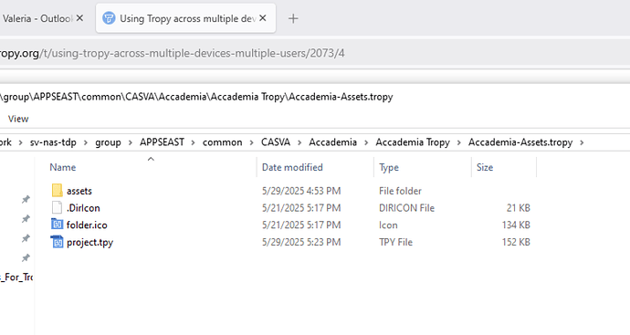Switch to the Using Tropy across multiple devices tab
Image resolution: width=630 pixels, height=335 pixels.
click(x=185, y=18)
